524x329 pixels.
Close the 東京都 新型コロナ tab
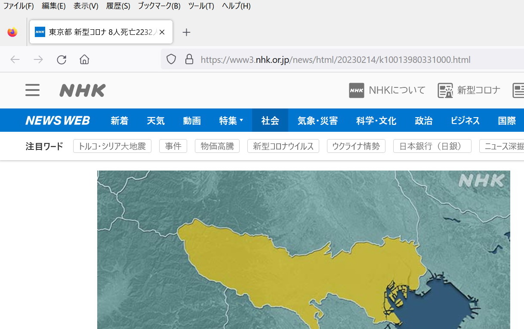tap(162, 32)
